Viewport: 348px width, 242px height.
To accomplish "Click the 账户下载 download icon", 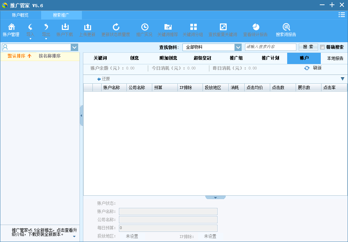I will pyautogui.click(x=65, y=27).
